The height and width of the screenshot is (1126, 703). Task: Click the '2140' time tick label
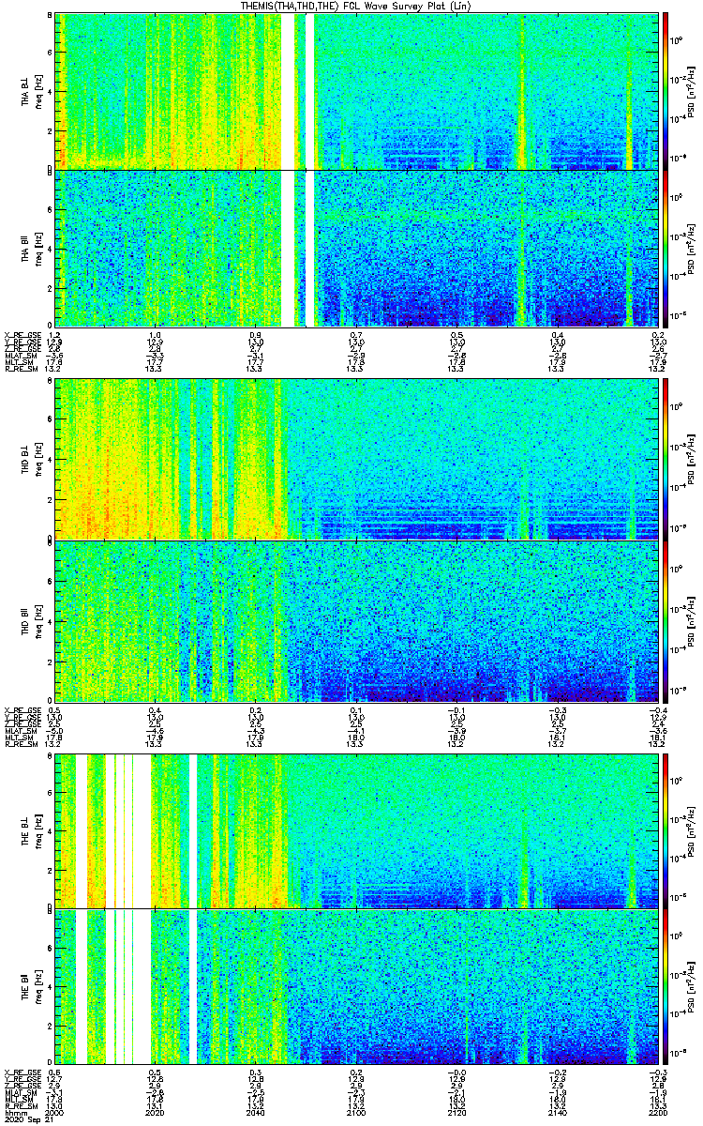click(557, 1112)
